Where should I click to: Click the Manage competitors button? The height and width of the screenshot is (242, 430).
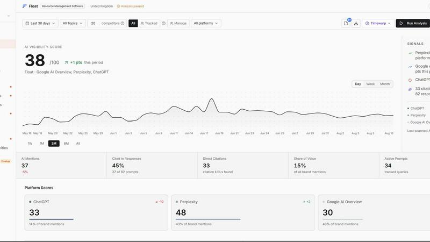click(178, 23)
